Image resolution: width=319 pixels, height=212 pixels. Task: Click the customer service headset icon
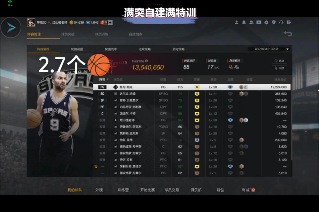[281, 23]
